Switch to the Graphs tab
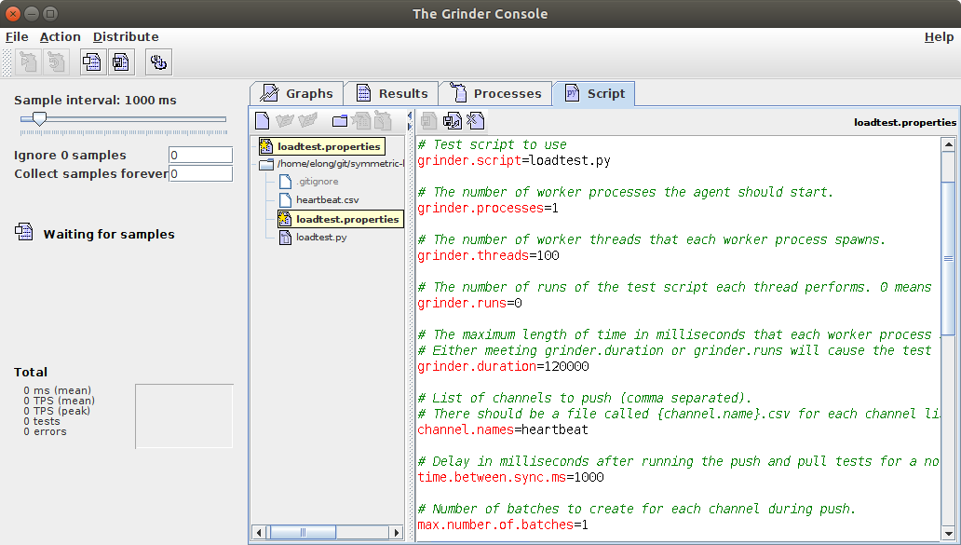 (x=297, y=94)
